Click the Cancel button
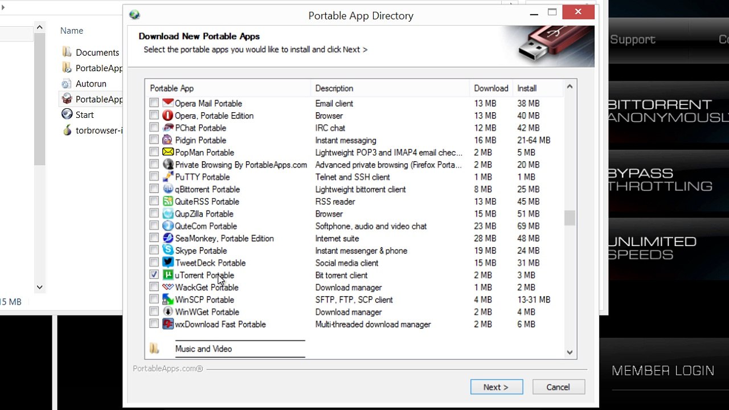 (x=558, y=387)
